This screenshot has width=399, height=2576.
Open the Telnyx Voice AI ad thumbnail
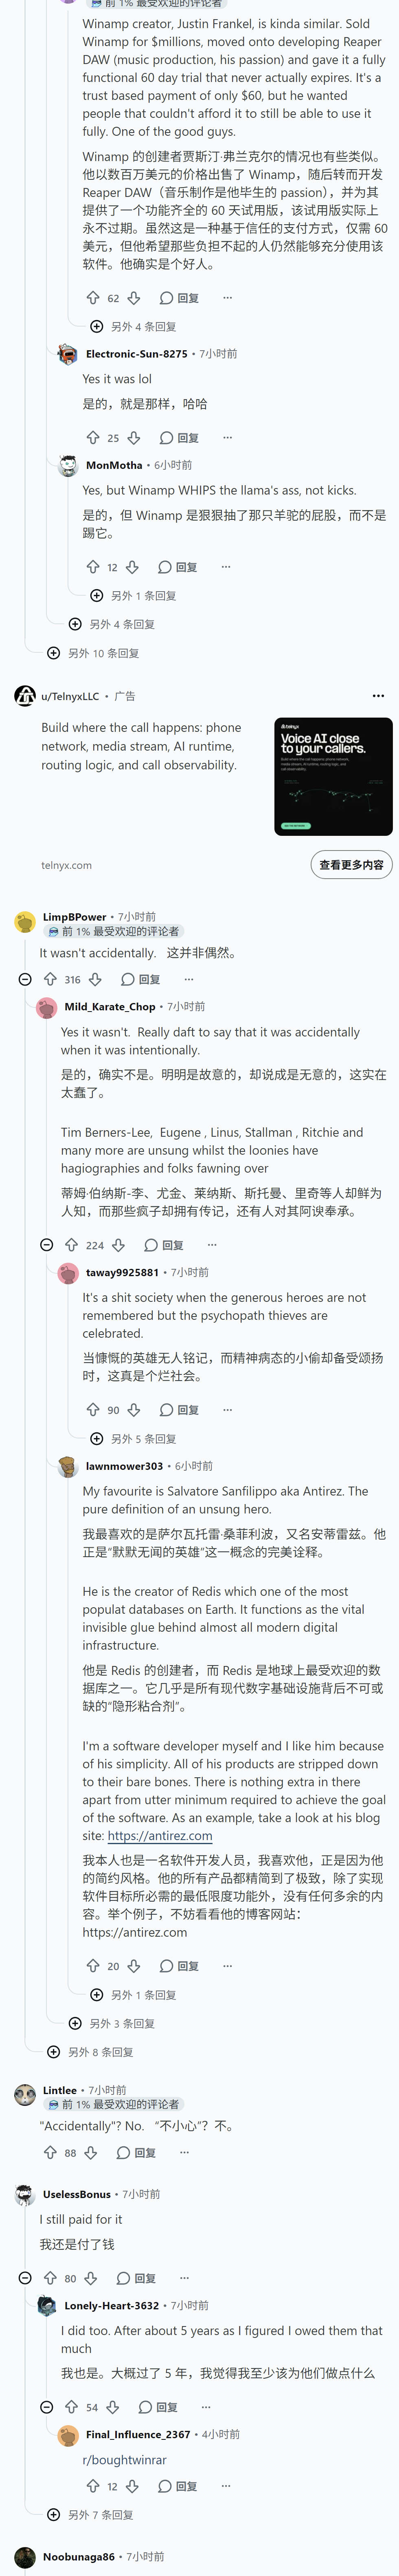(333, 776)
